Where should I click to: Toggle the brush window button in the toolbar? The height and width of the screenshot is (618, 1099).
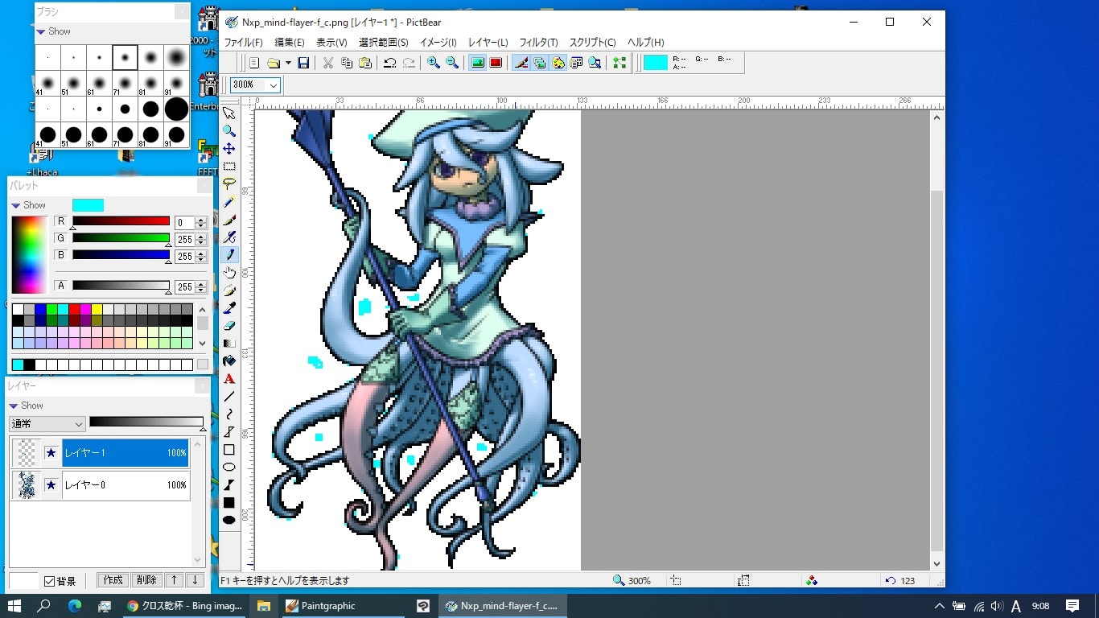point(521,63)
